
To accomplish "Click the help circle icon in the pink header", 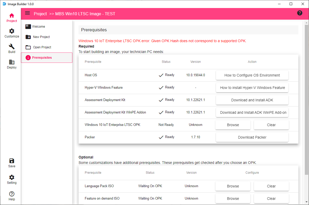I will click(x=299, y=13).
